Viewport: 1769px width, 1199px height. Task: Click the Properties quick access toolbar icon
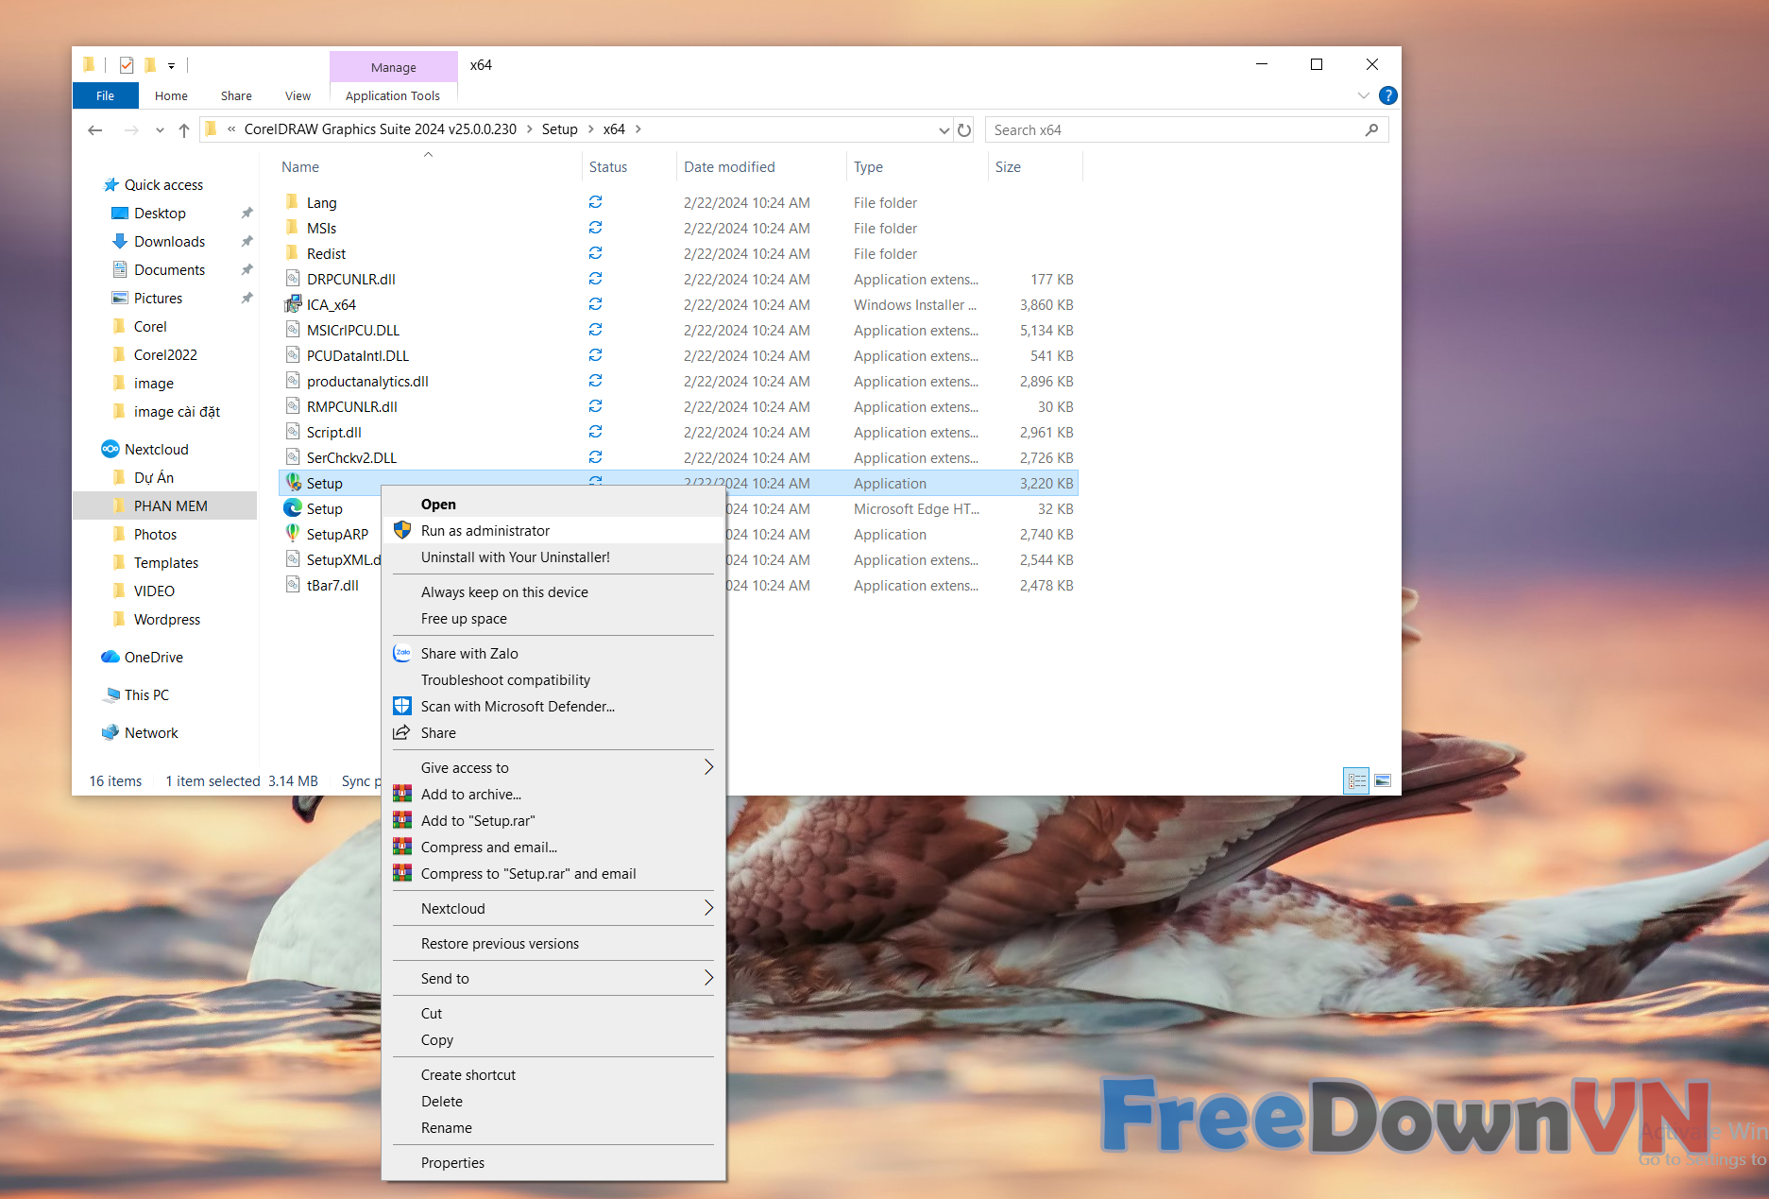click(x=127, y=65)
